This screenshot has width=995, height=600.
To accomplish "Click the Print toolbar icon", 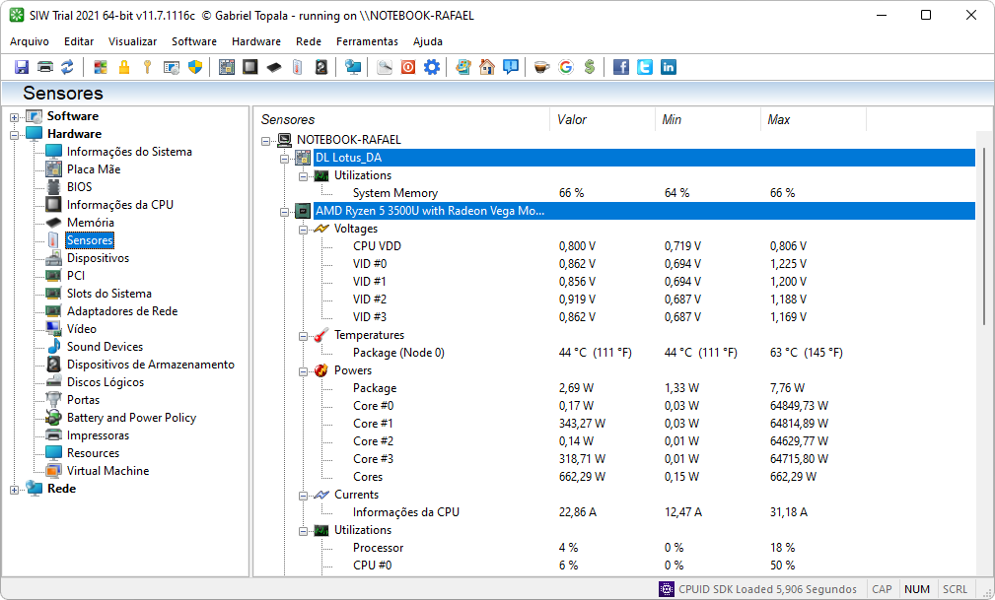I will coord(44,67).
